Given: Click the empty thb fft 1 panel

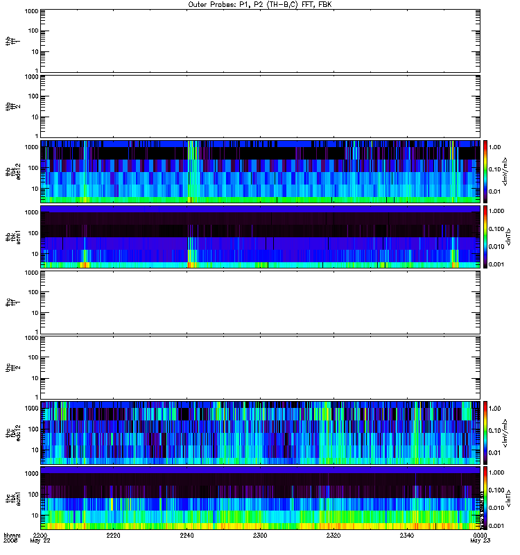Looking at the screenshot, I should pyautogui.click(x=260, y=41).
